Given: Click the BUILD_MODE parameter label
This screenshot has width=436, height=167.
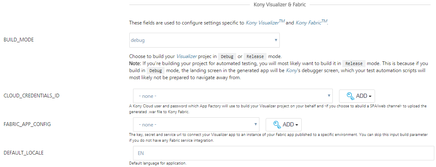Looking at the screenshot, I should [x=18, y=40].
